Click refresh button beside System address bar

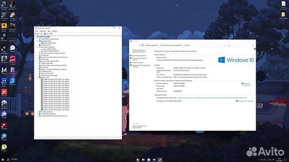[228, 45]
